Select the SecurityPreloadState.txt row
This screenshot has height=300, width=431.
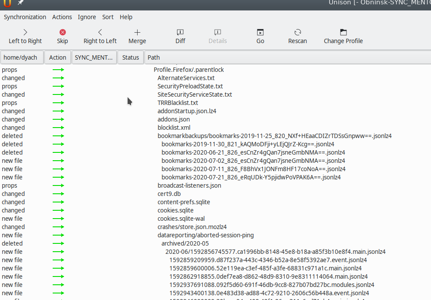215,86
